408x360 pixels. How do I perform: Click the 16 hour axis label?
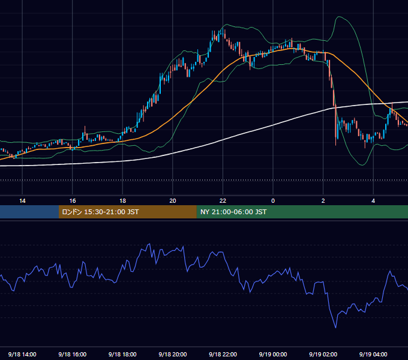pos(73,201)
